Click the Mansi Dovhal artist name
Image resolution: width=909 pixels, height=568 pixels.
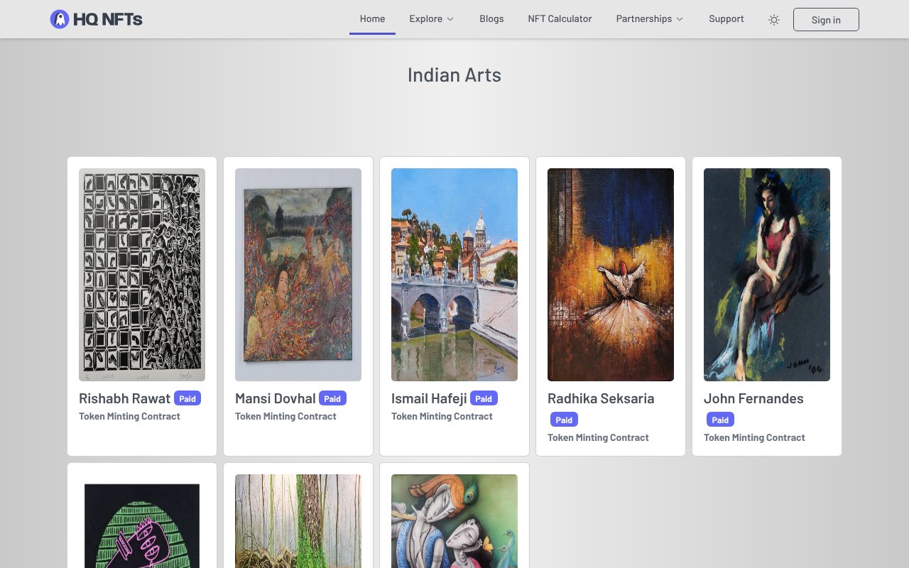click(275, 398)
